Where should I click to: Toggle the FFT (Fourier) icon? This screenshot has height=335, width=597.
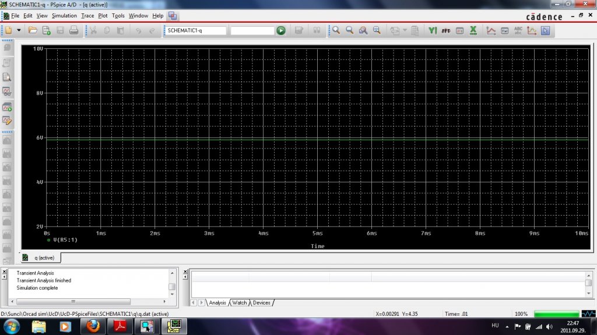pos(446,30)
